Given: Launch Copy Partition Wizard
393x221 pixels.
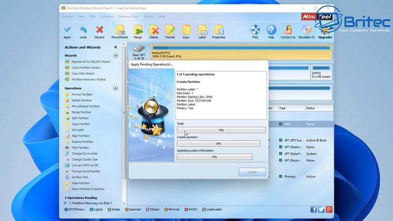Looking at the screenshot, I should pyautogui.click(x=85, y=68).
